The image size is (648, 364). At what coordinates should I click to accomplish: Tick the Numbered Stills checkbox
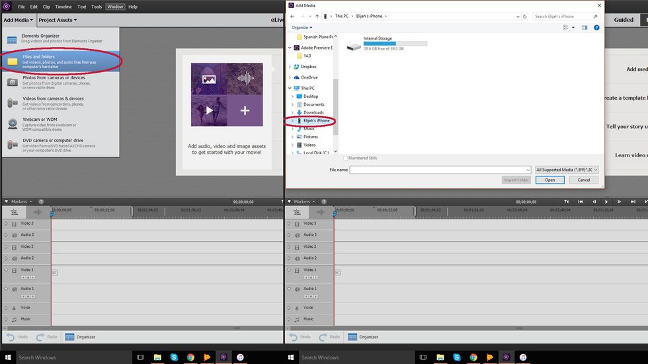tap(346, 158)
